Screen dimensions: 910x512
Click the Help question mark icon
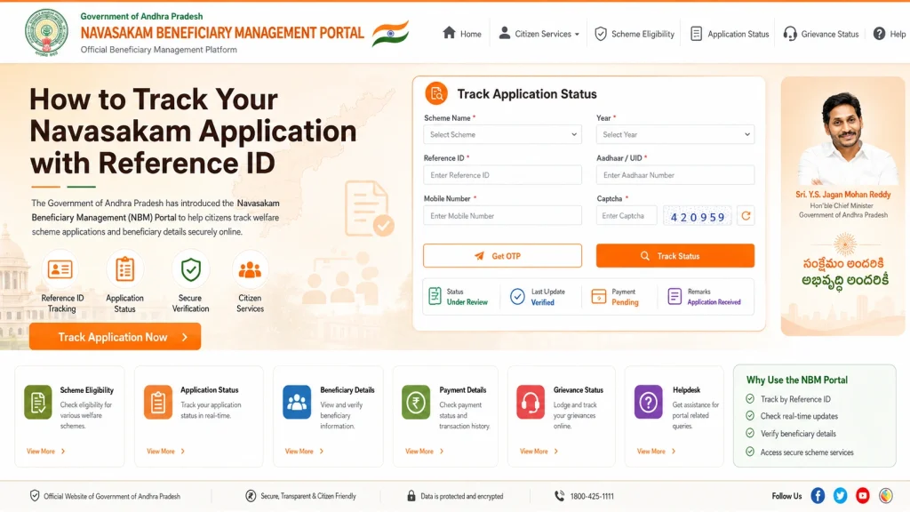click(879, 34)
